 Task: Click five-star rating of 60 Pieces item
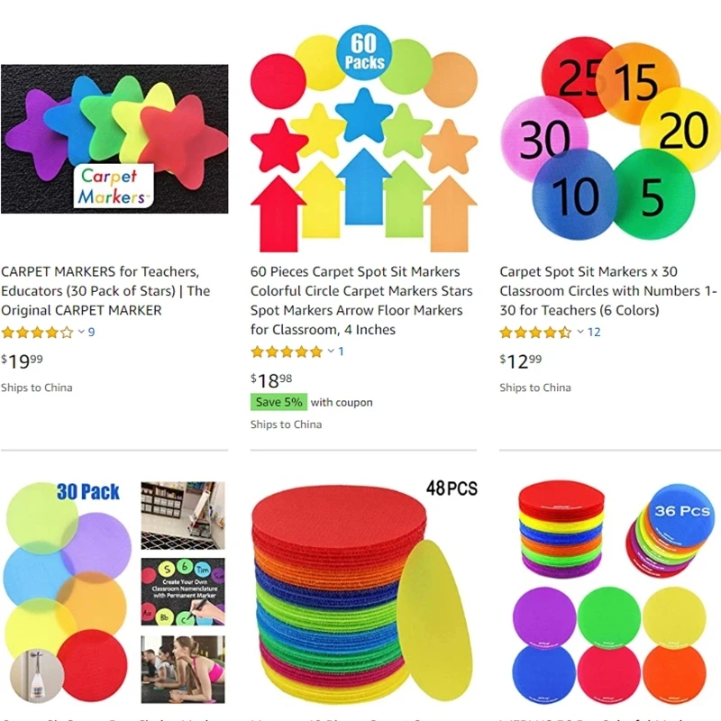click(x=287, y=351)
